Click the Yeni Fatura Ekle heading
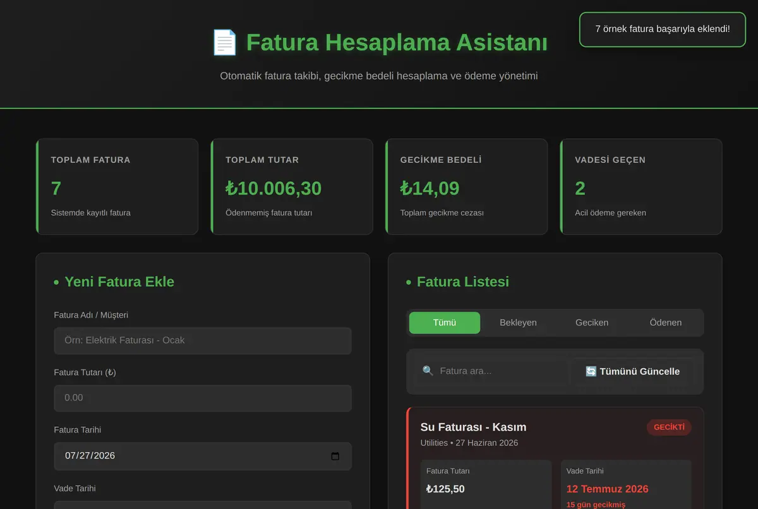The image size is (758, 509). 119,282
